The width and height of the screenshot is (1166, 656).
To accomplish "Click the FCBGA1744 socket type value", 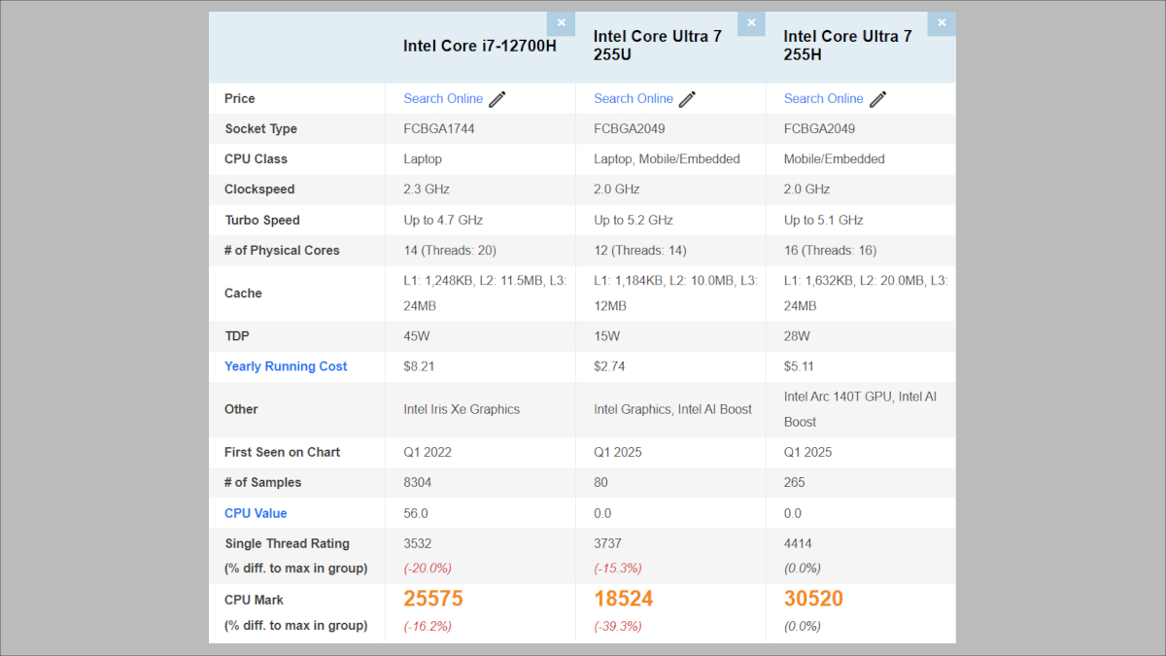I will [x=439, y=129].
